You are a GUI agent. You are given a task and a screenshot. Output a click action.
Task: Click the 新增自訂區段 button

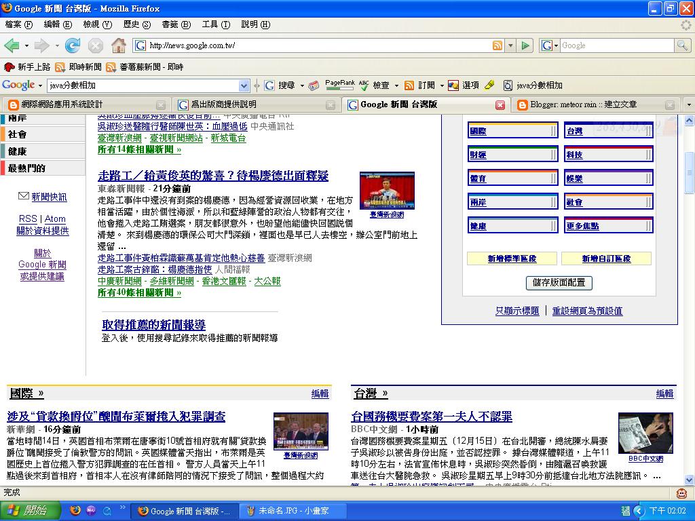click(x=606, y=258)
